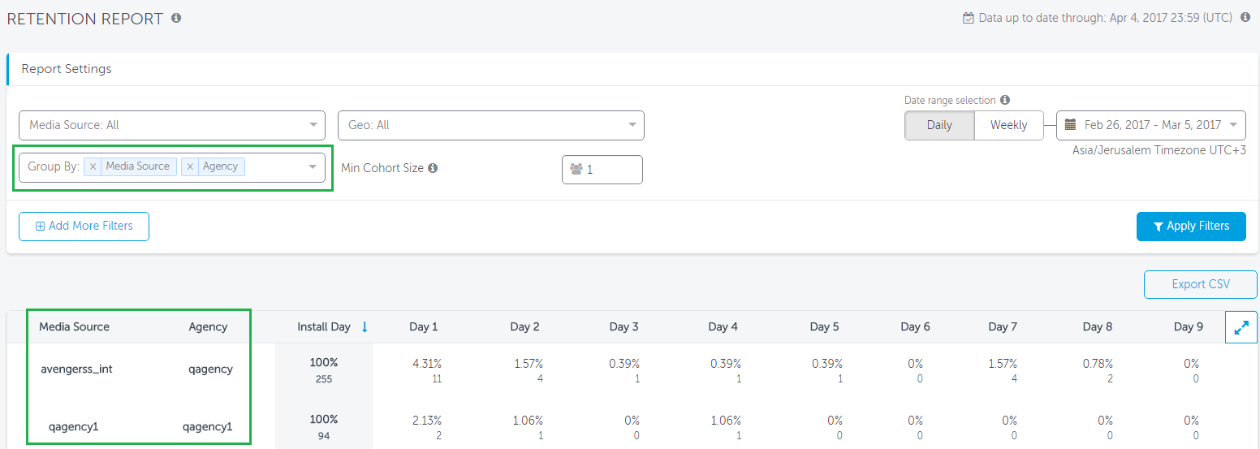Select the Daily toggle option
1260x449 pixels.
click(x=939, y=125)
